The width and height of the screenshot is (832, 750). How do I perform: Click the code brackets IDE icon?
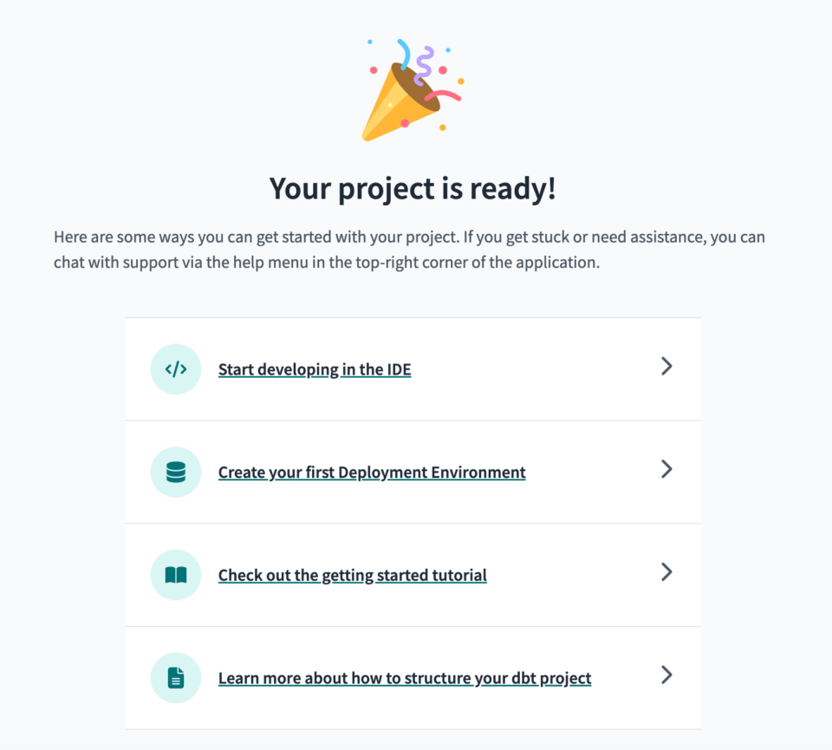click(176, 369)
